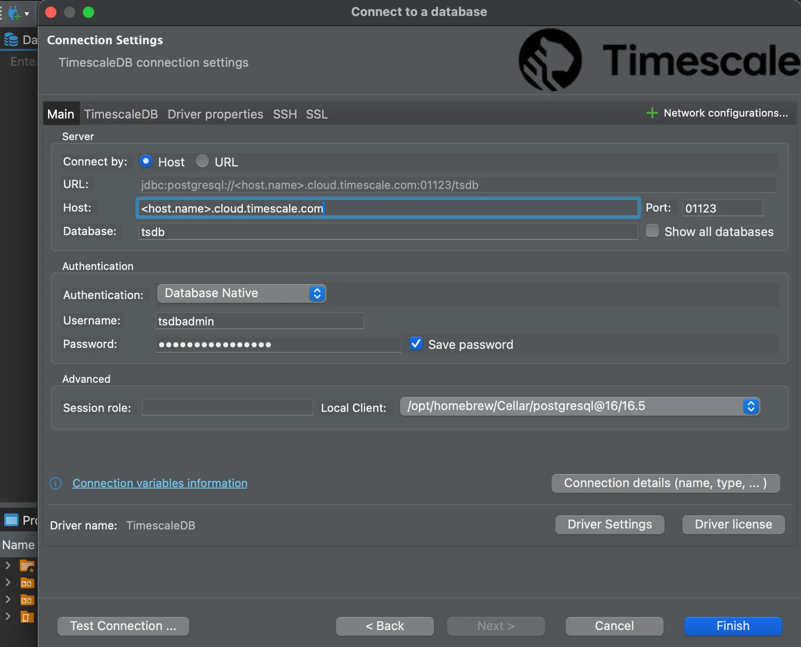Click the Timescale logo
The width and height of the screenshot is (801, 647).
click(659, 60)
